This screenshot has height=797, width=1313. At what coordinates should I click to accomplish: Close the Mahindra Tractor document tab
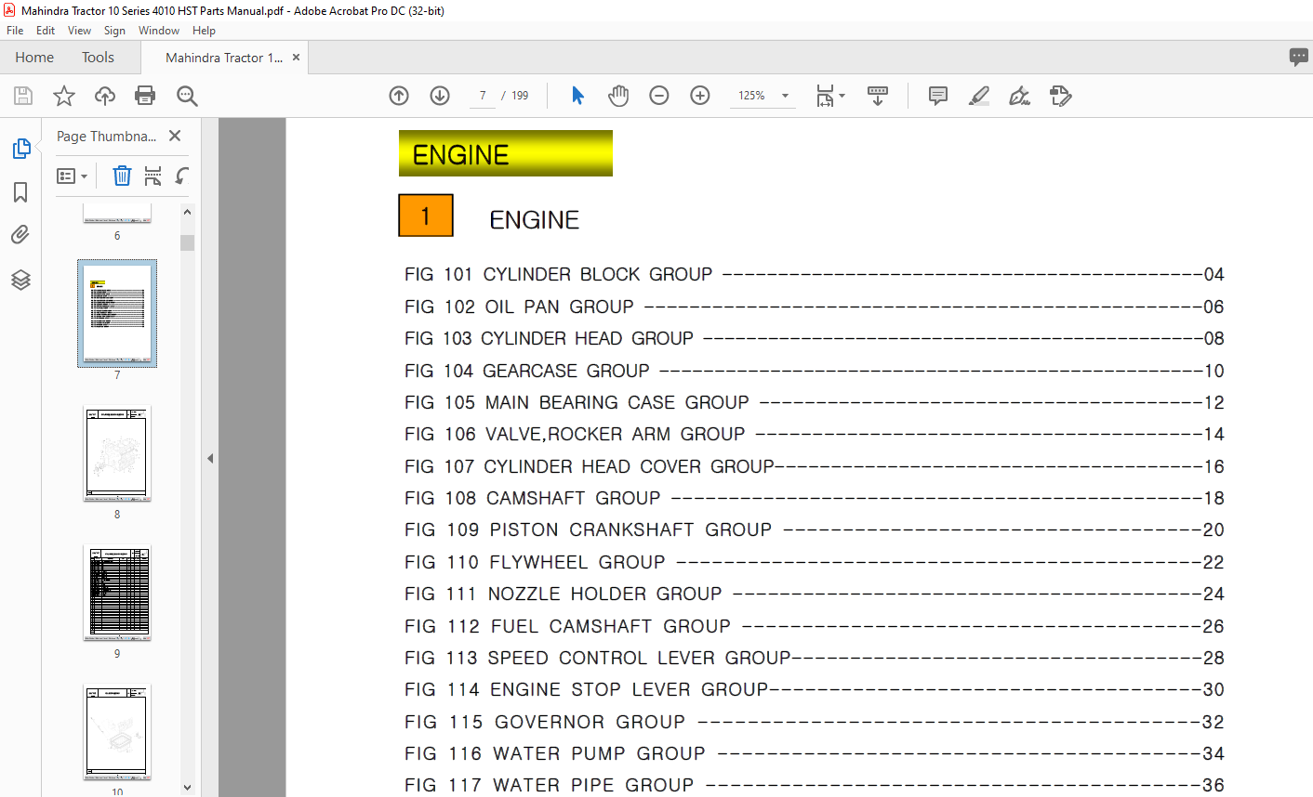pyautogui.click(x=296, y=58)
